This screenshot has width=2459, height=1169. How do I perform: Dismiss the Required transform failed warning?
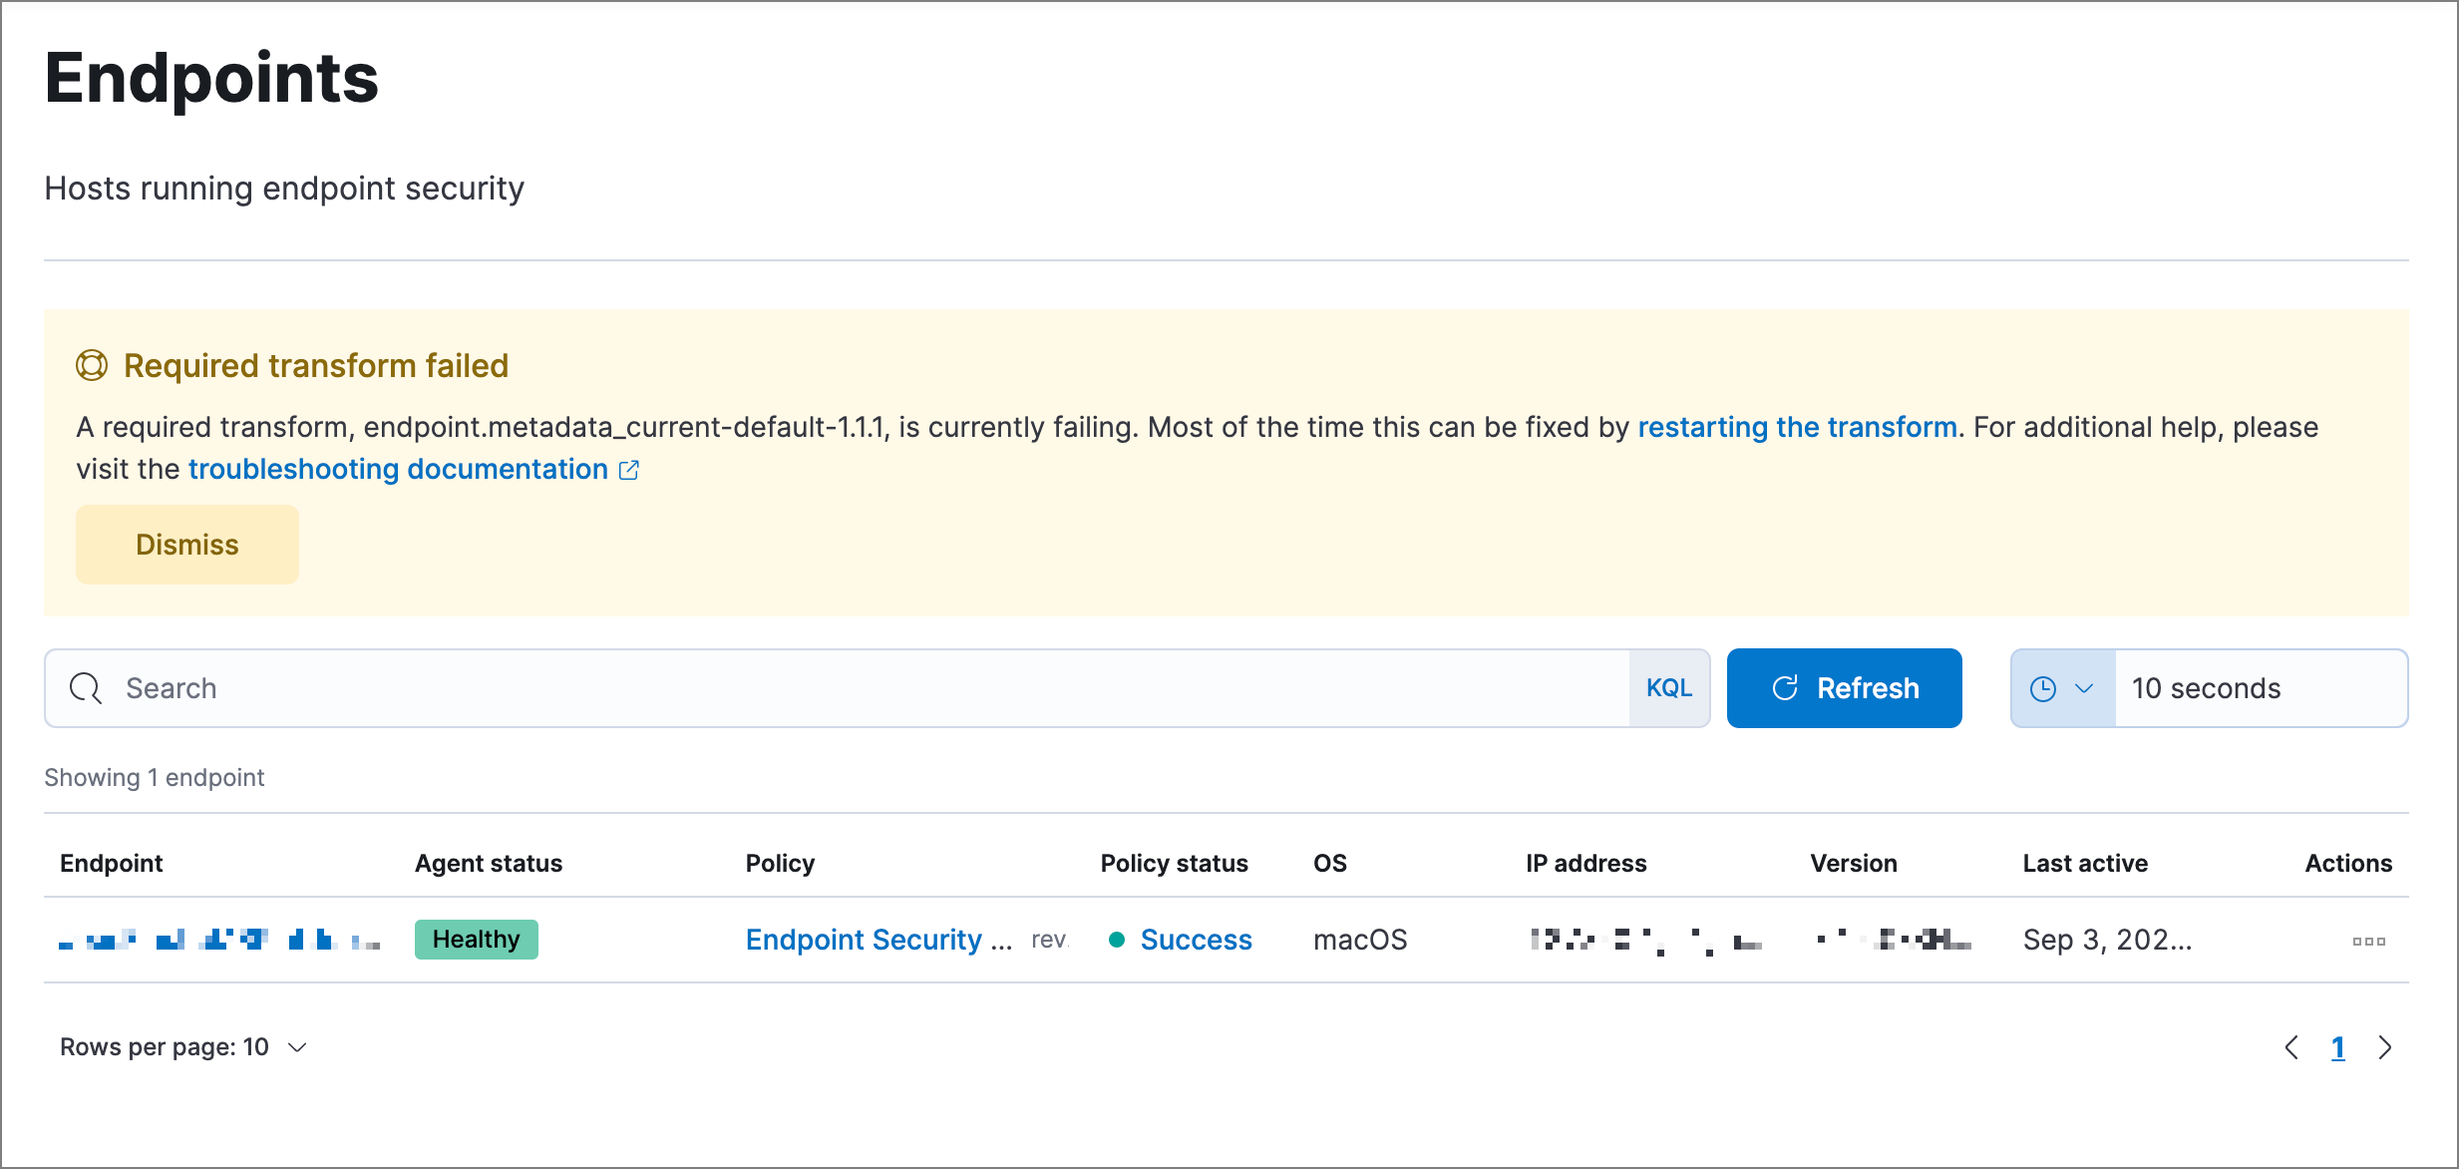(x=186, y=544)
